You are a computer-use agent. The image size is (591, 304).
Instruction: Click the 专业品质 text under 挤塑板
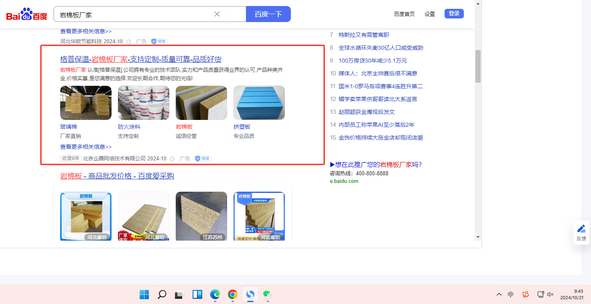(244, 136)
